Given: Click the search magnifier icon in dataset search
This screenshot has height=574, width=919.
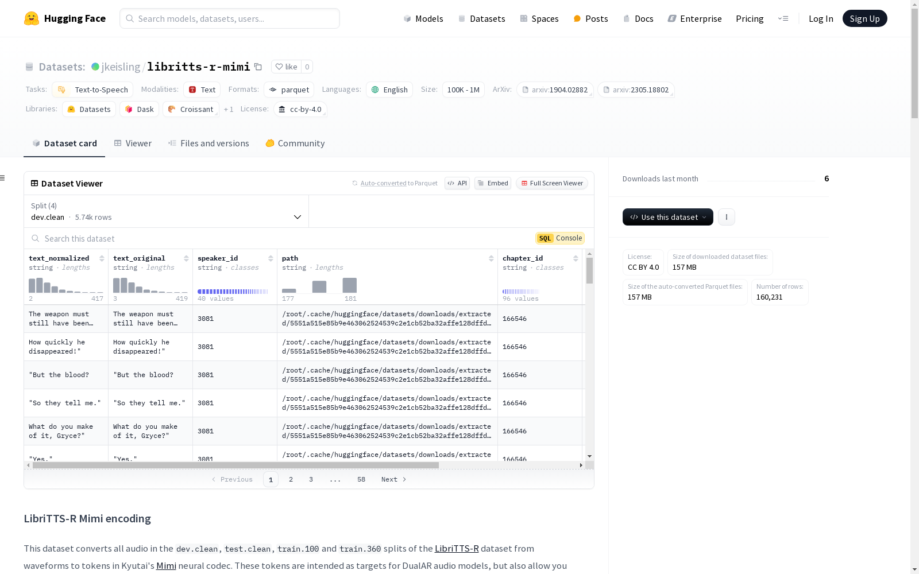Looking at the screenshot, I should tap(36, 238).
